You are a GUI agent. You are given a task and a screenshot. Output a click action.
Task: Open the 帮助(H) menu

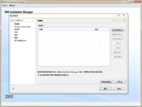(x=12, y=6)
